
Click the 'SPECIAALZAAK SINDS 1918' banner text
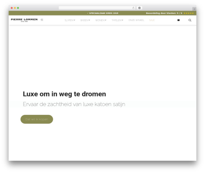104,13
